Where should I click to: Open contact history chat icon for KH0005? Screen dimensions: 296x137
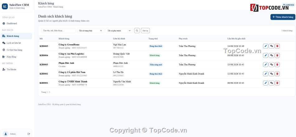(x=271, y=46)
